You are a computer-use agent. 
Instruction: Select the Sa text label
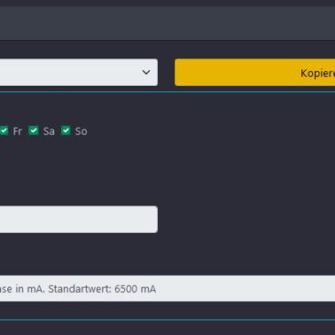pos(48,131)
